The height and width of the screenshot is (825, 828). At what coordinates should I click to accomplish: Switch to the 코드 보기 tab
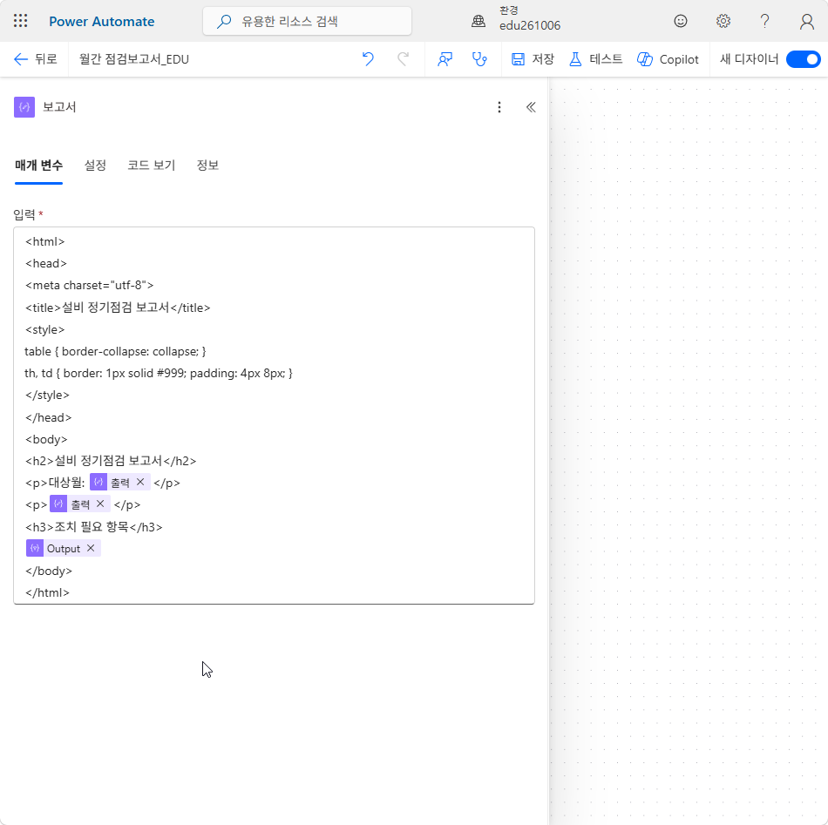tap(151, 166)
